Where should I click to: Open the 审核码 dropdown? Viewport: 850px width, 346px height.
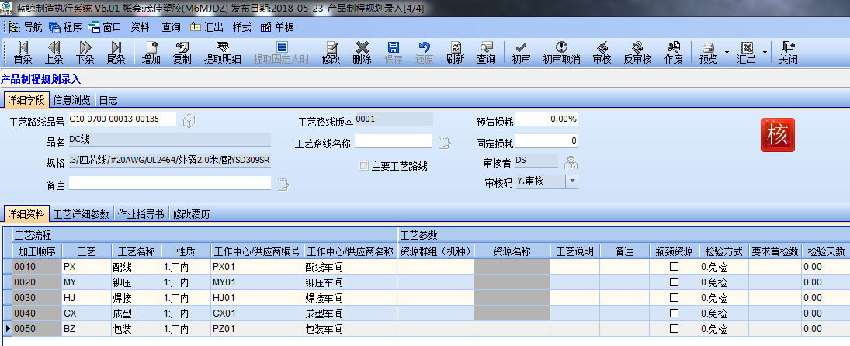(x=572, y=181)
